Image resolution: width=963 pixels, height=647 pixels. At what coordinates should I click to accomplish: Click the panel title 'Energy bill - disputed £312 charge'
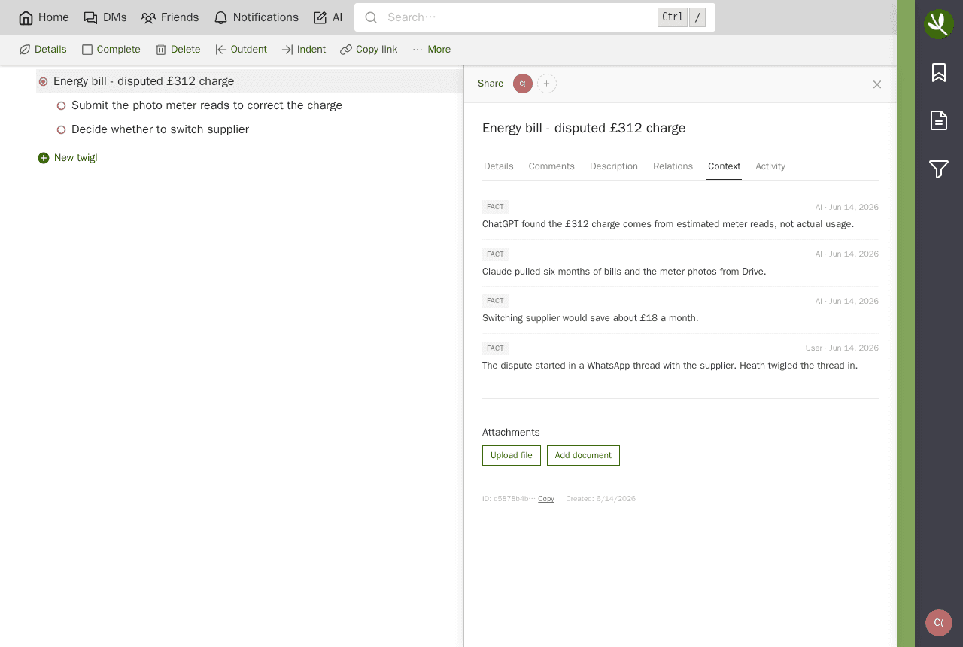pos(584,128)
